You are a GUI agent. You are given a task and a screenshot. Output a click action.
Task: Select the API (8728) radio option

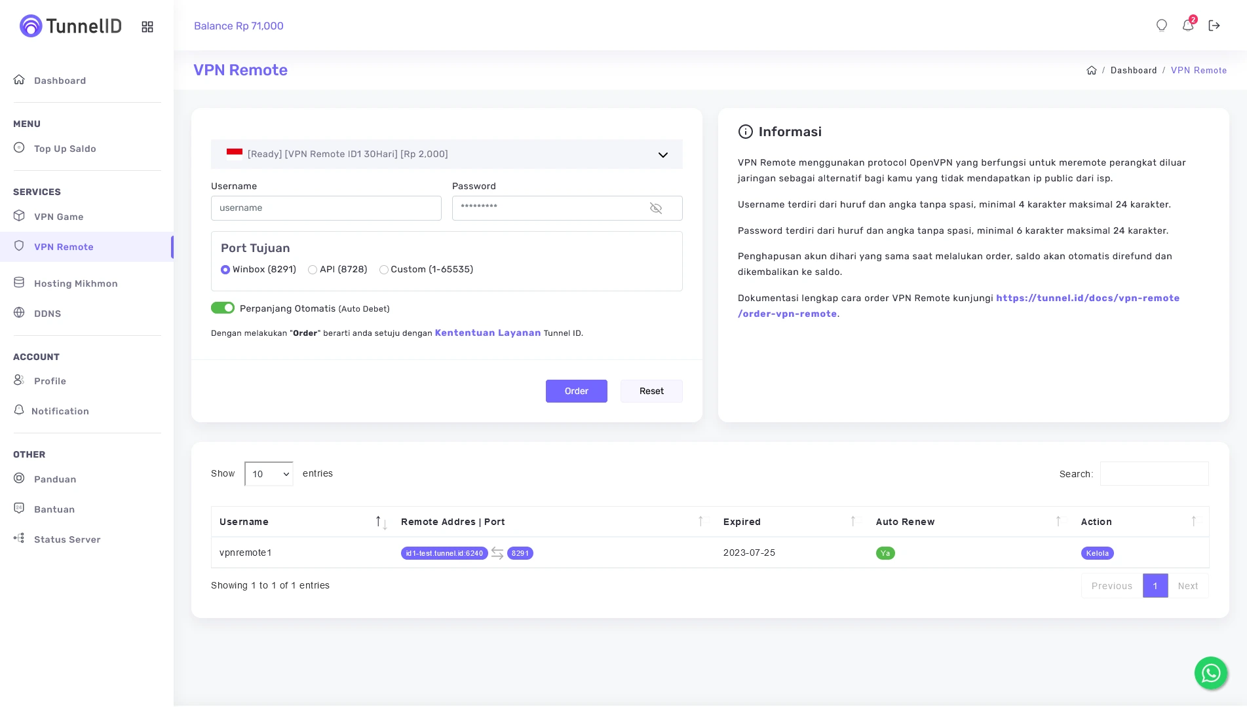(x=313, y=270)
